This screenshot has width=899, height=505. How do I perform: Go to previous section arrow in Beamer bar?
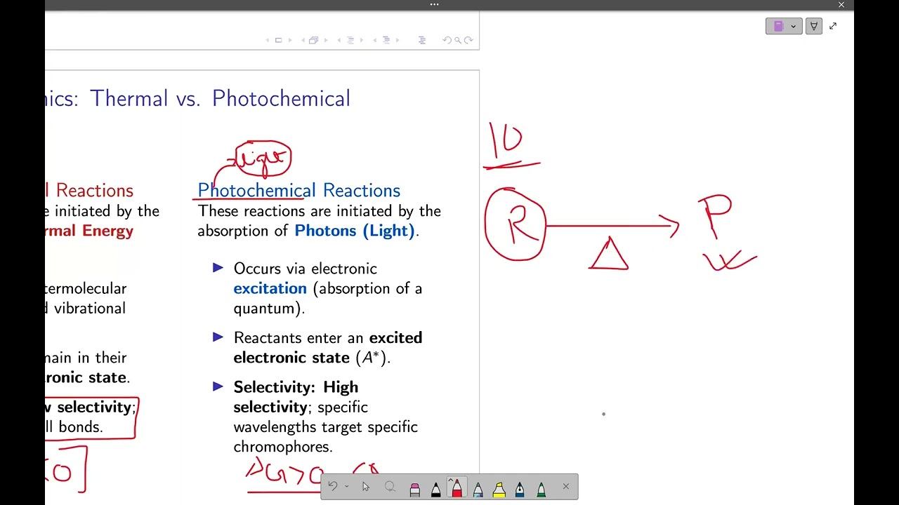pyautogui.click(x=375, y=40)
